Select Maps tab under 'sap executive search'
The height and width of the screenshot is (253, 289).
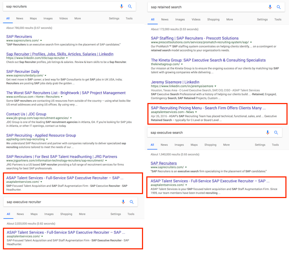194,145
